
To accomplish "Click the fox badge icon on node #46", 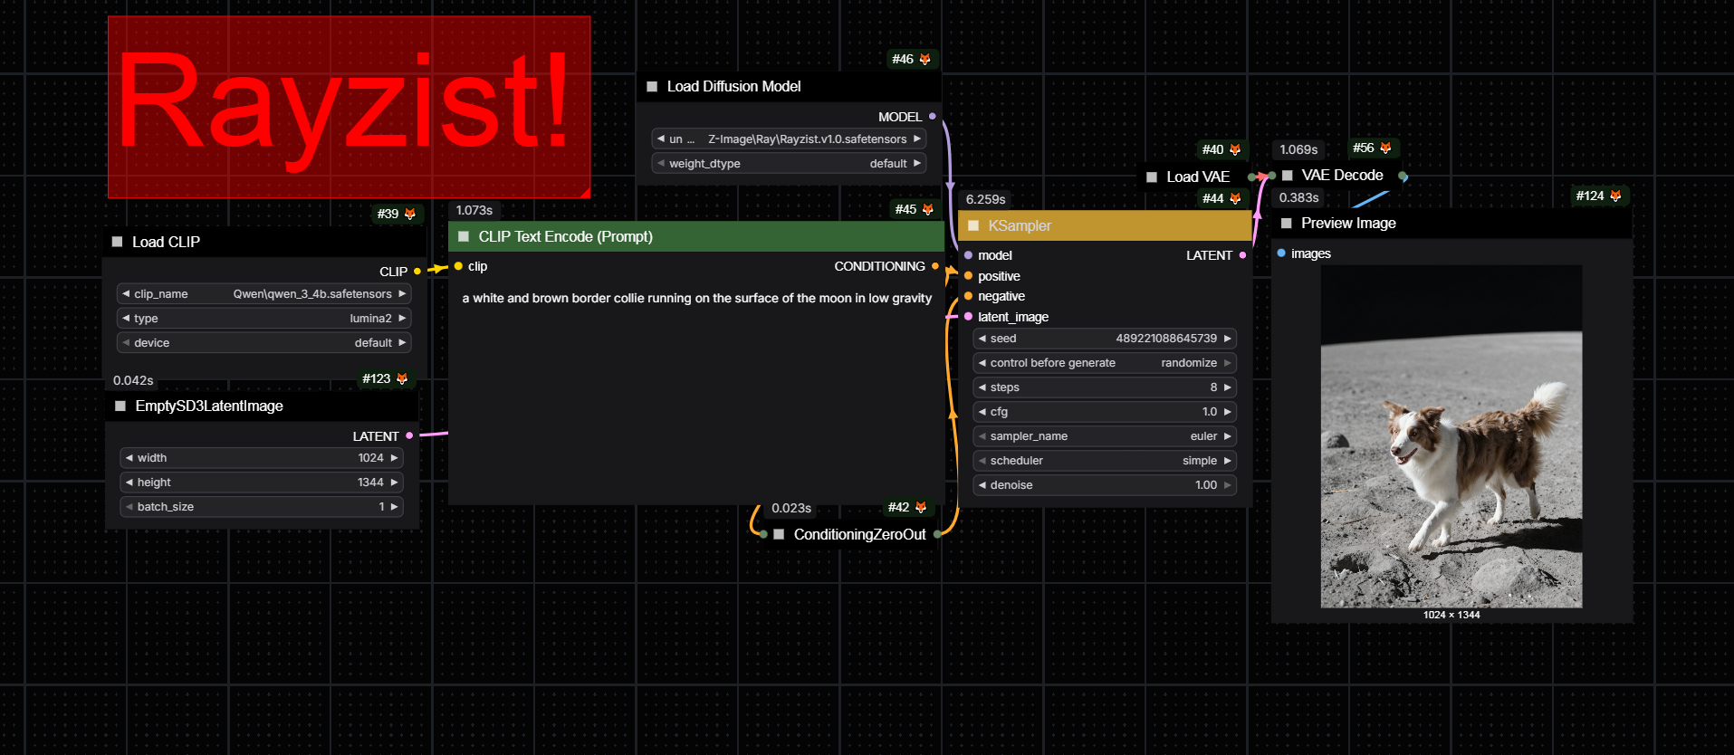I will (x=924, y=59).
